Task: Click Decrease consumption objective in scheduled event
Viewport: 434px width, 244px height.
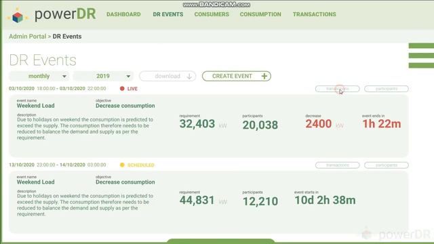Action: (x=125, y=182)
